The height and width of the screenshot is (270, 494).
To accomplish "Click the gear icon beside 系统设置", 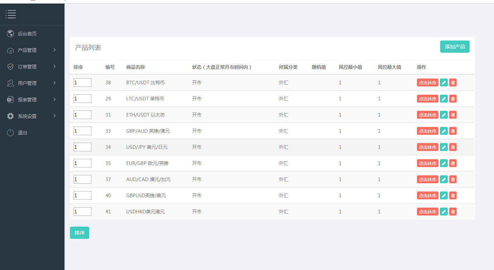I will (x=10, y=116).
